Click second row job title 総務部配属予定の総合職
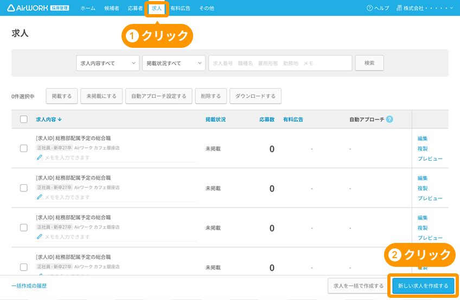 83,178
